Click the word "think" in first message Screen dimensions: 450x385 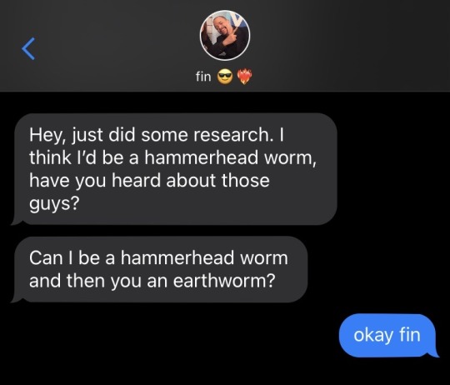(50, 157)
